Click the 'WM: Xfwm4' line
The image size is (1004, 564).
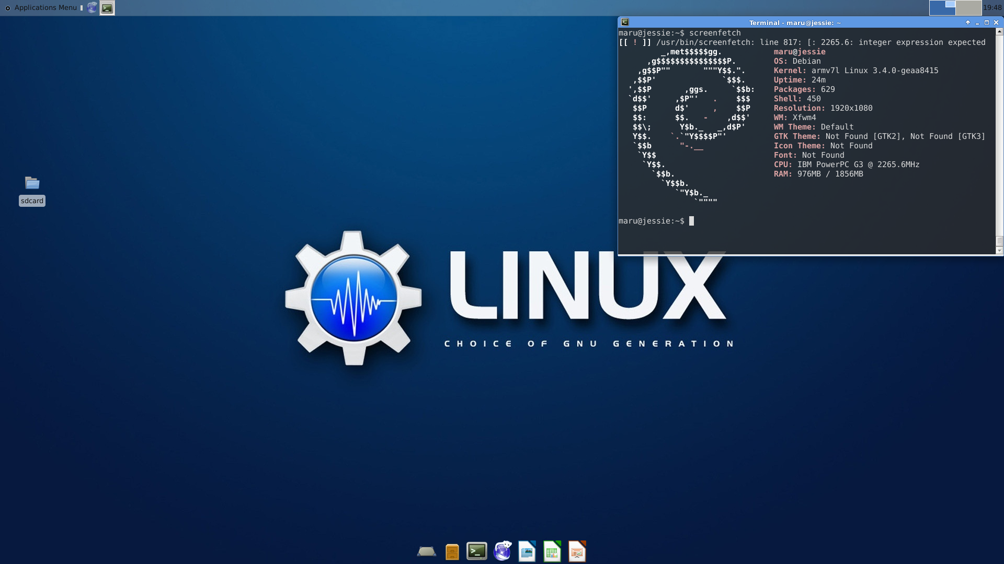click(795, 118)
